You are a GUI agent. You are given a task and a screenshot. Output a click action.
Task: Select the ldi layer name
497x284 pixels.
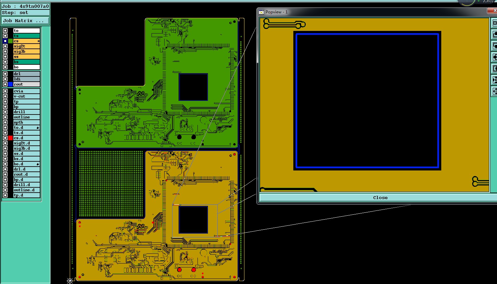[26, 79]
